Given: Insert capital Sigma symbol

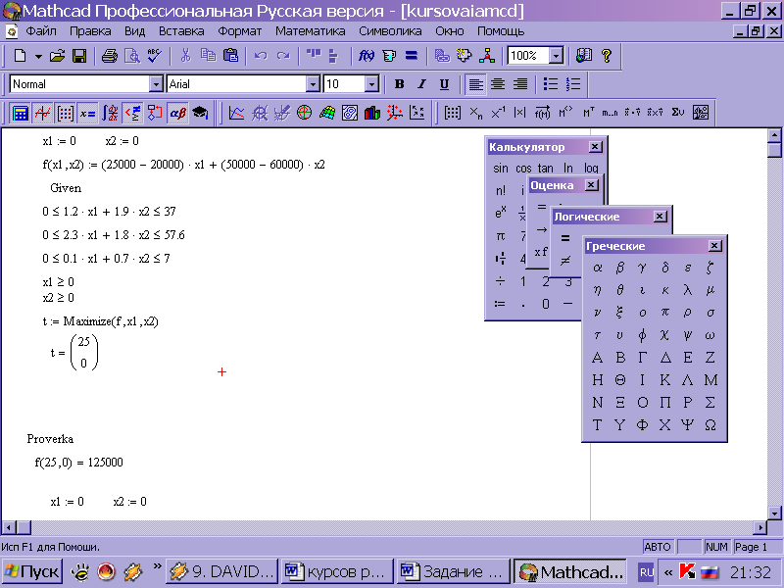Looking at the screenshot, I should [710, 403].
